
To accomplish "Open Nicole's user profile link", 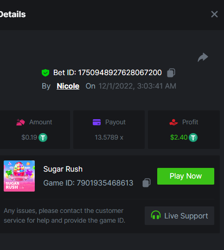I will click(x=68, y=86).
